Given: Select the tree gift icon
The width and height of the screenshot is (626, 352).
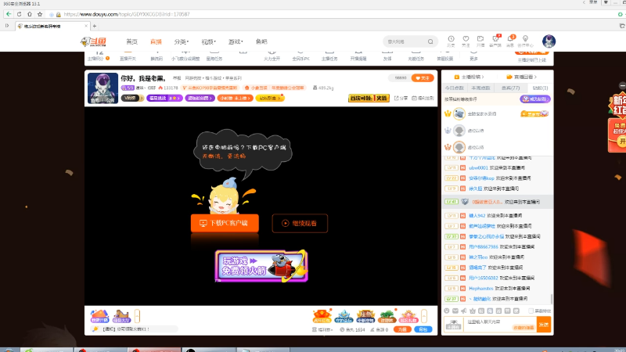Looking at the screenshot, I should point(387,316).
